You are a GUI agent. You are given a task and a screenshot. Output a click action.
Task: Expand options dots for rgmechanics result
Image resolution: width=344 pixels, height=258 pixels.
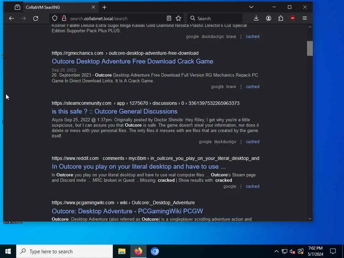coord(241,87)
